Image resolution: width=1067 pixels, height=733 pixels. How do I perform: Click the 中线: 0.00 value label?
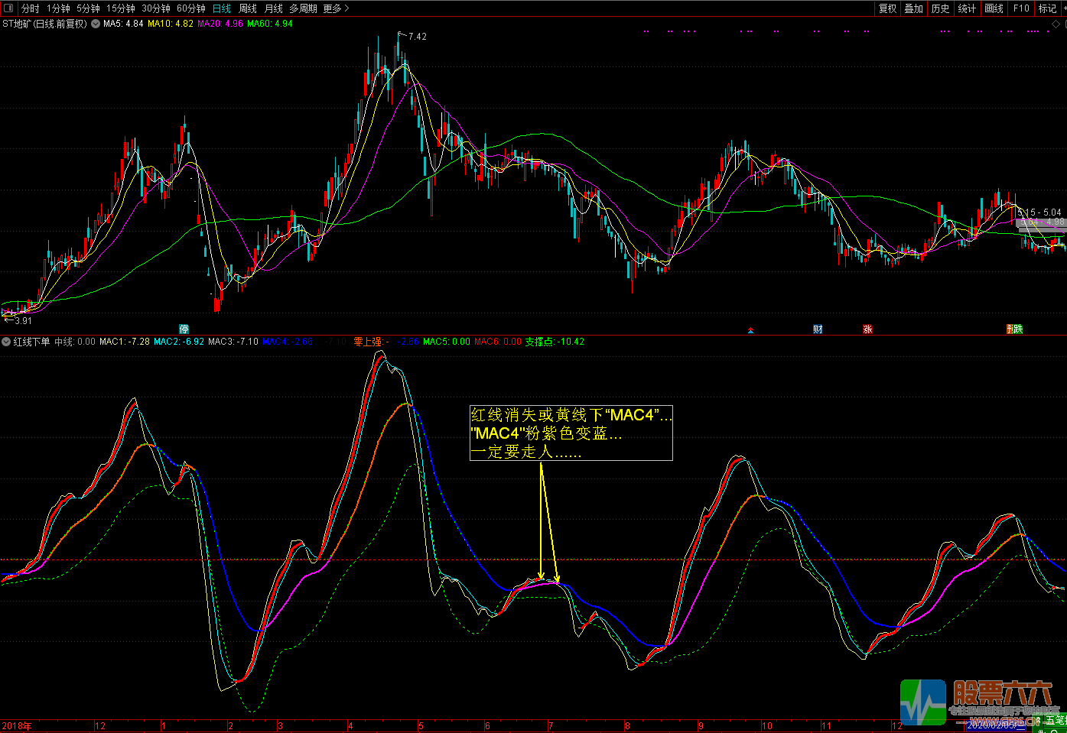click(x=75, y=342)
